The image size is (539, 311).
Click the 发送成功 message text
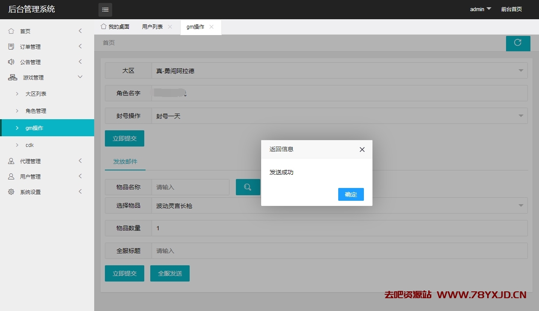(x=281, y=172)
